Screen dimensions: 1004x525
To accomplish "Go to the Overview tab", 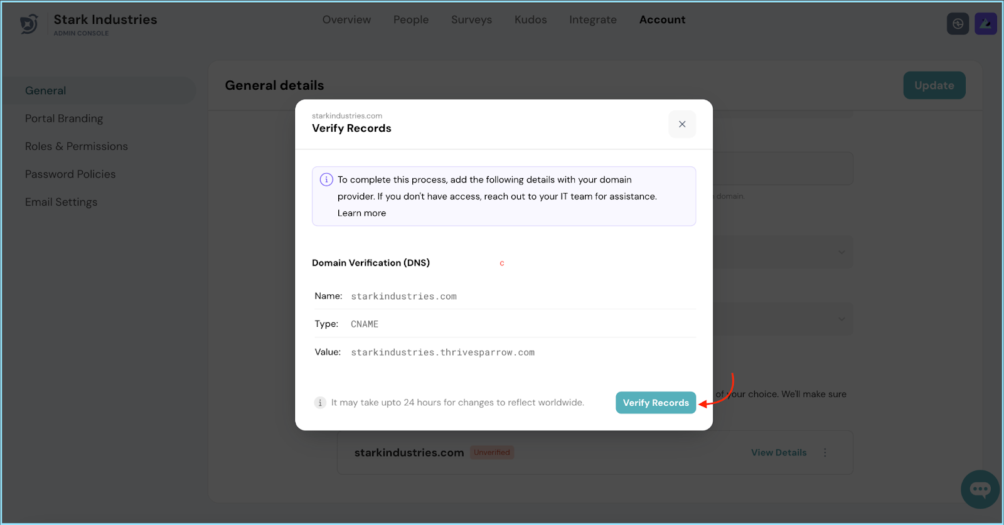I will coord(346,19).
